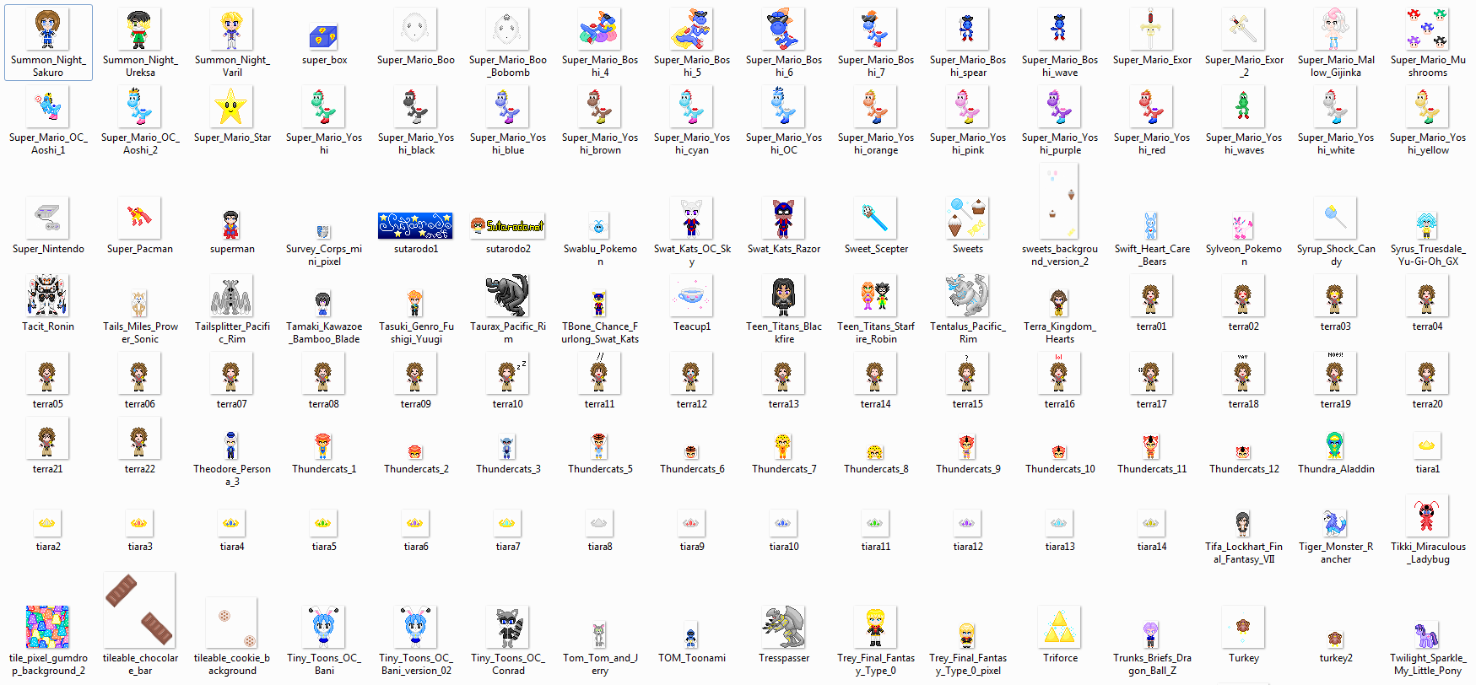Click the Tentalus_Pacific_Rim icon
The width and height of the screenshot is (1476, 685).
(968, 295)
